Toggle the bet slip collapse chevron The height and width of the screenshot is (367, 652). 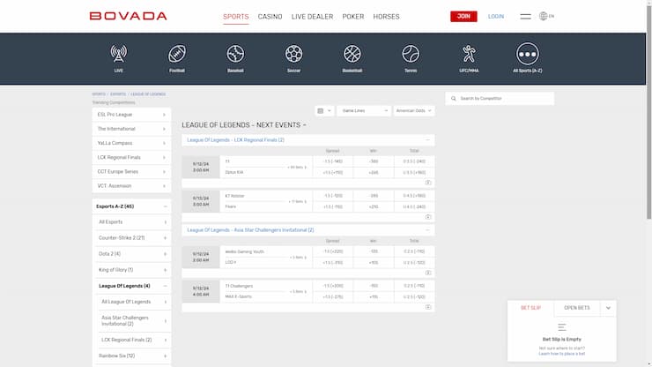tap(608, 308)
